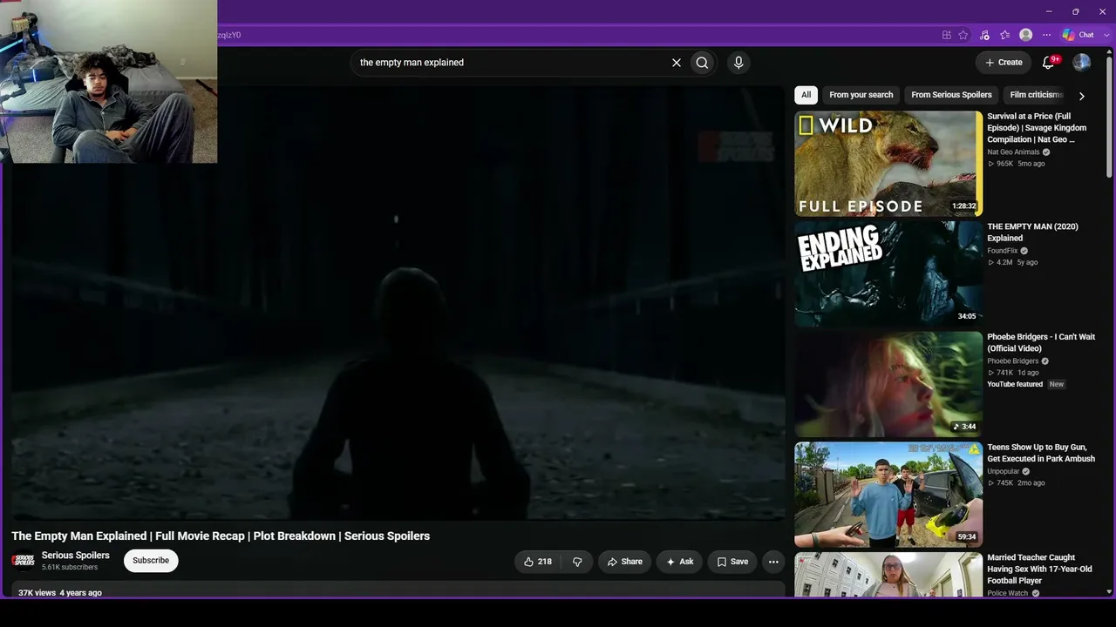The height and width of the screenshot is (627, 1116).
Task: Click the video player to toggle playback
Action: click(398, 303)
